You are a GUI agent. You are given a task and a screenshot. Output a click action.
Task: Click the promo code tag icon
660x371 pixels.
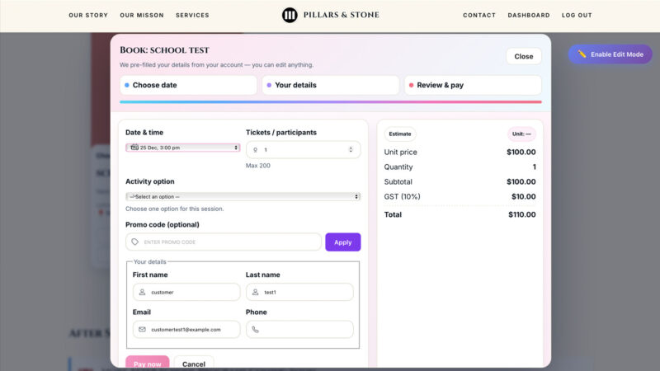point(135,242)
